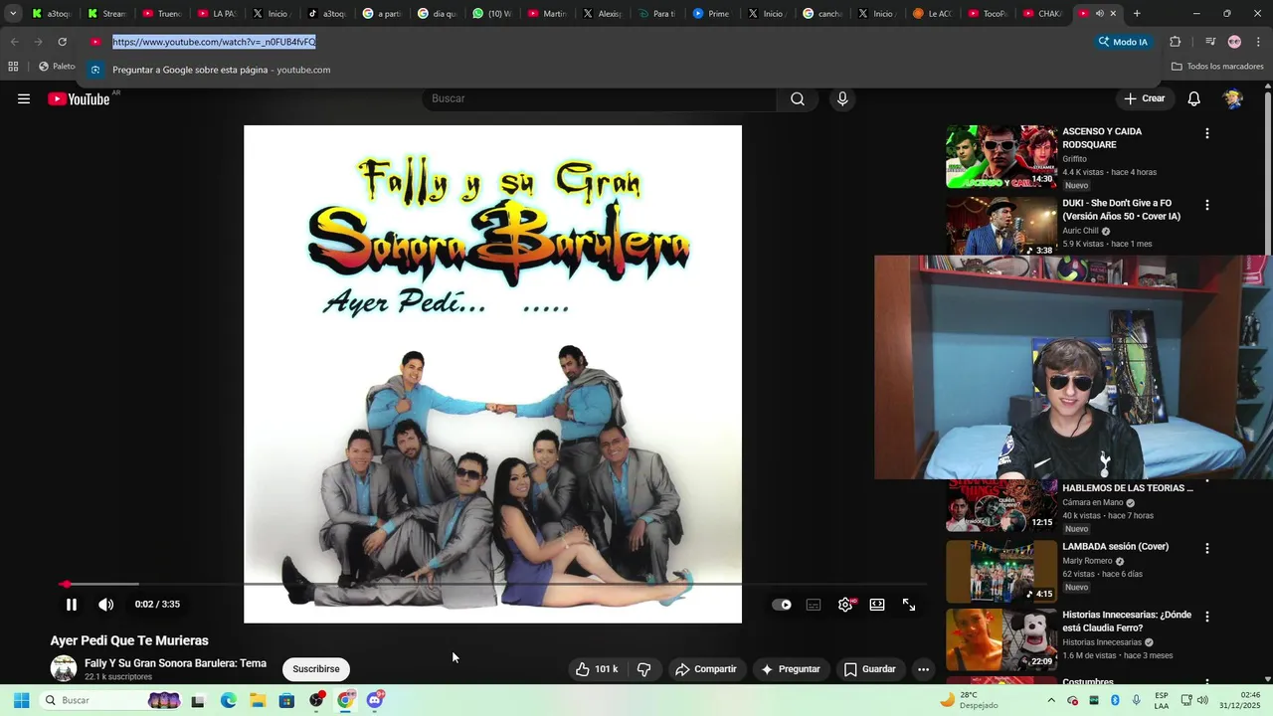This screenshot has height=716, width=1273.
Task: Open the Chrome media controls icon
Action: pos(1210,42)
